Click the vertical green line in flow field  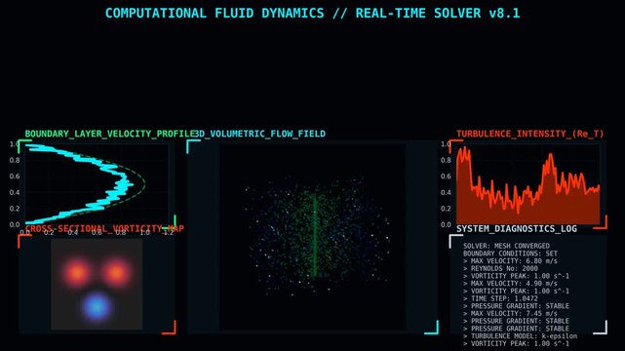[x=315, y=234]
